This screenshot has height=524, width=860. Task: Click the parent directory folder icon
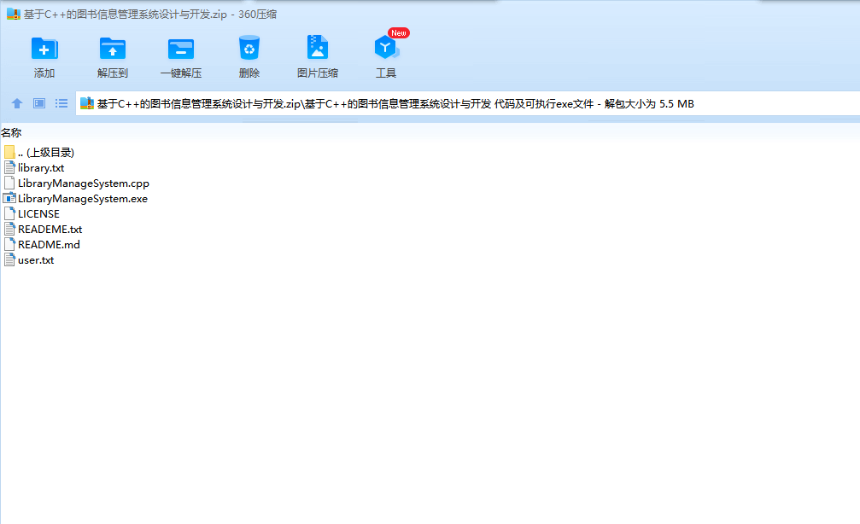pos(9,153)
